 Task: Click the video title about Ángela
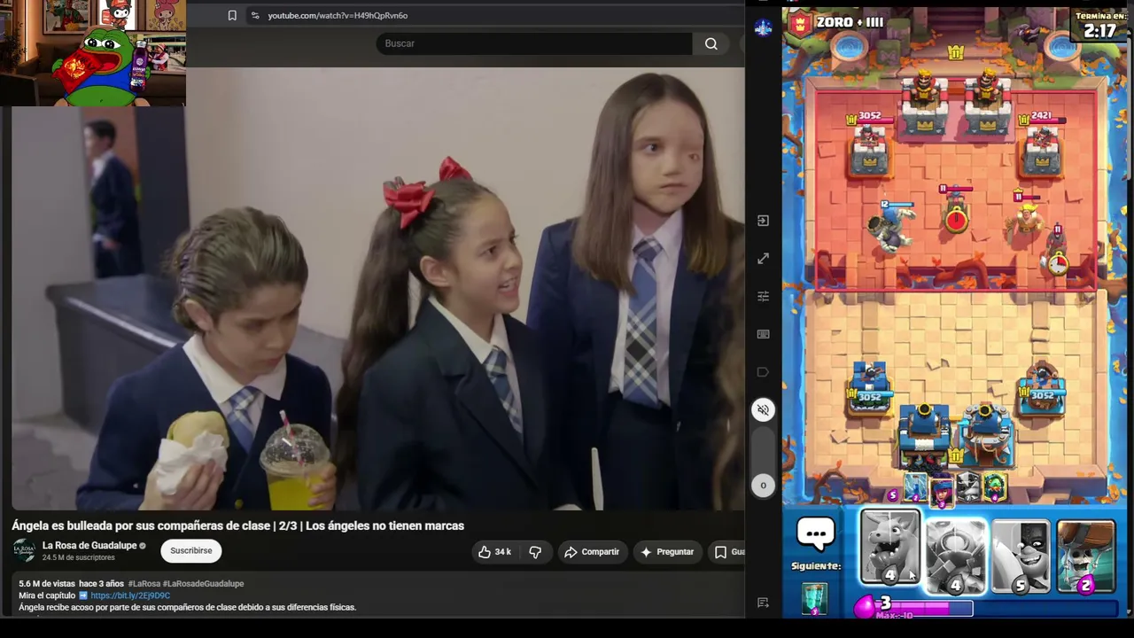(237, 525)
